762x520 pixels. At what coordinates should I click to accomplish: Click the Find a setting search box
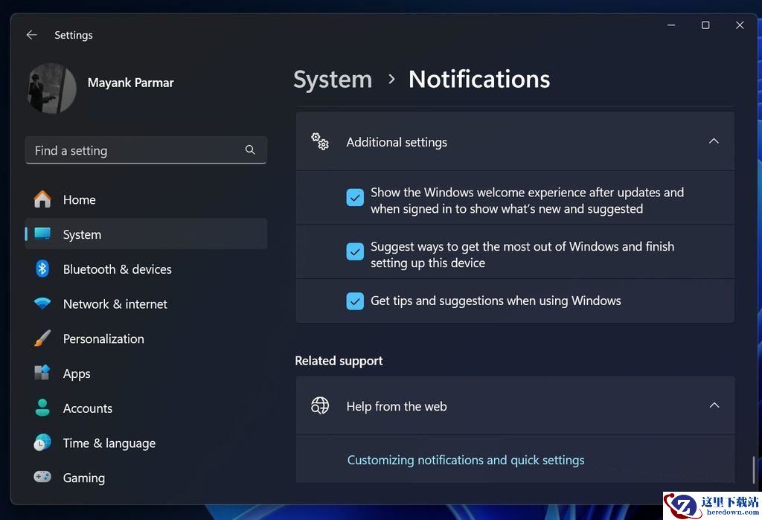pyautogui.click(x=146, y=150)
